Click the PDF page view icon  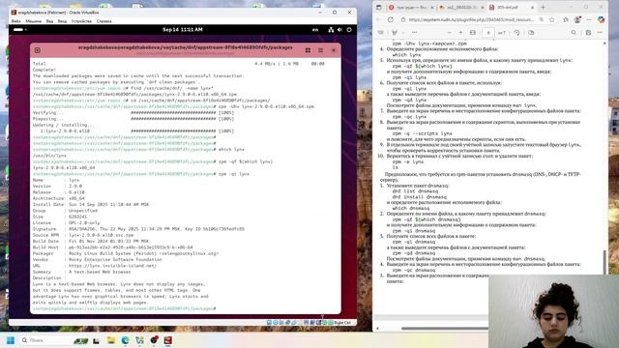tap(531, 33)
